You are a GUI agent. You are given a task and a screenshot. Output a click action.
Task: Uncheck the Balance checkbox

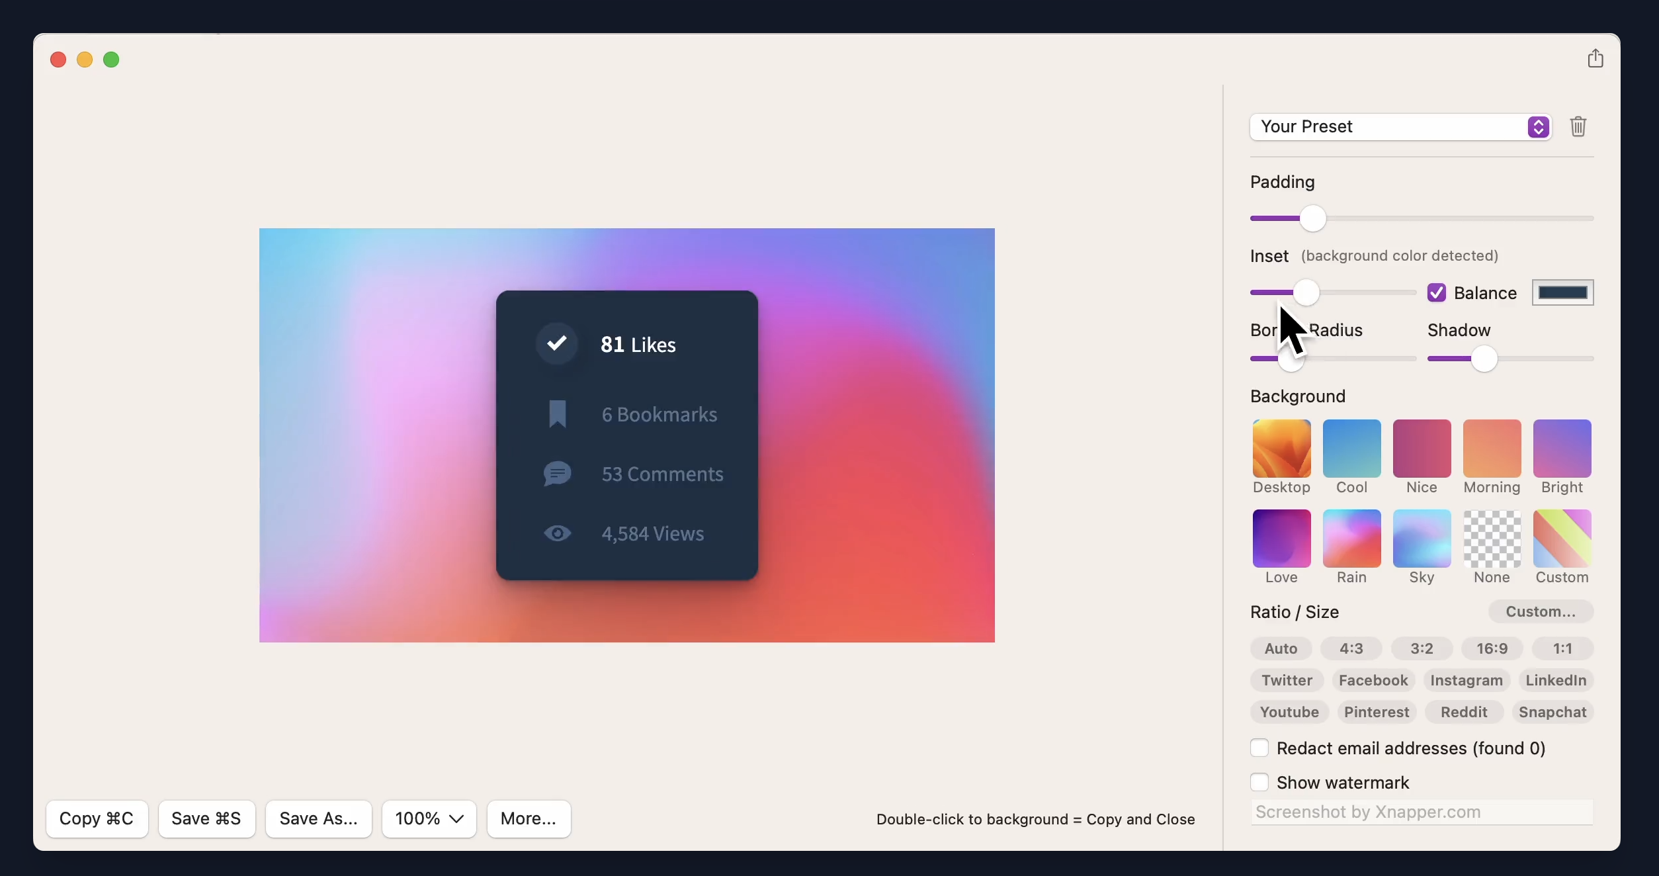point(1436,292)
